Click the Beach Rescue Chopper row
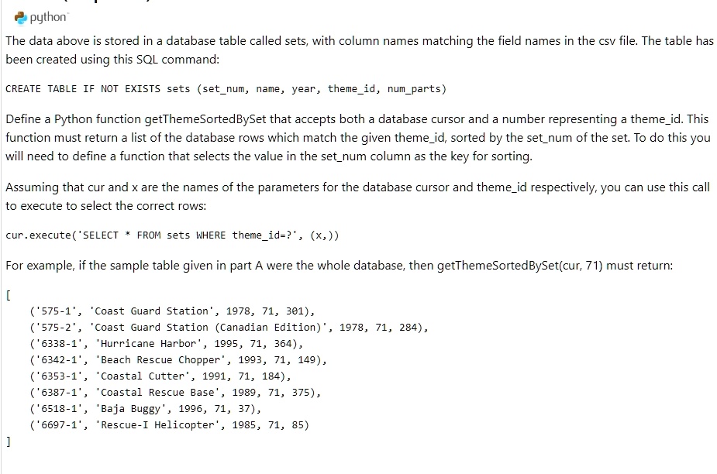The image size is (717, 474). point(178,360)
